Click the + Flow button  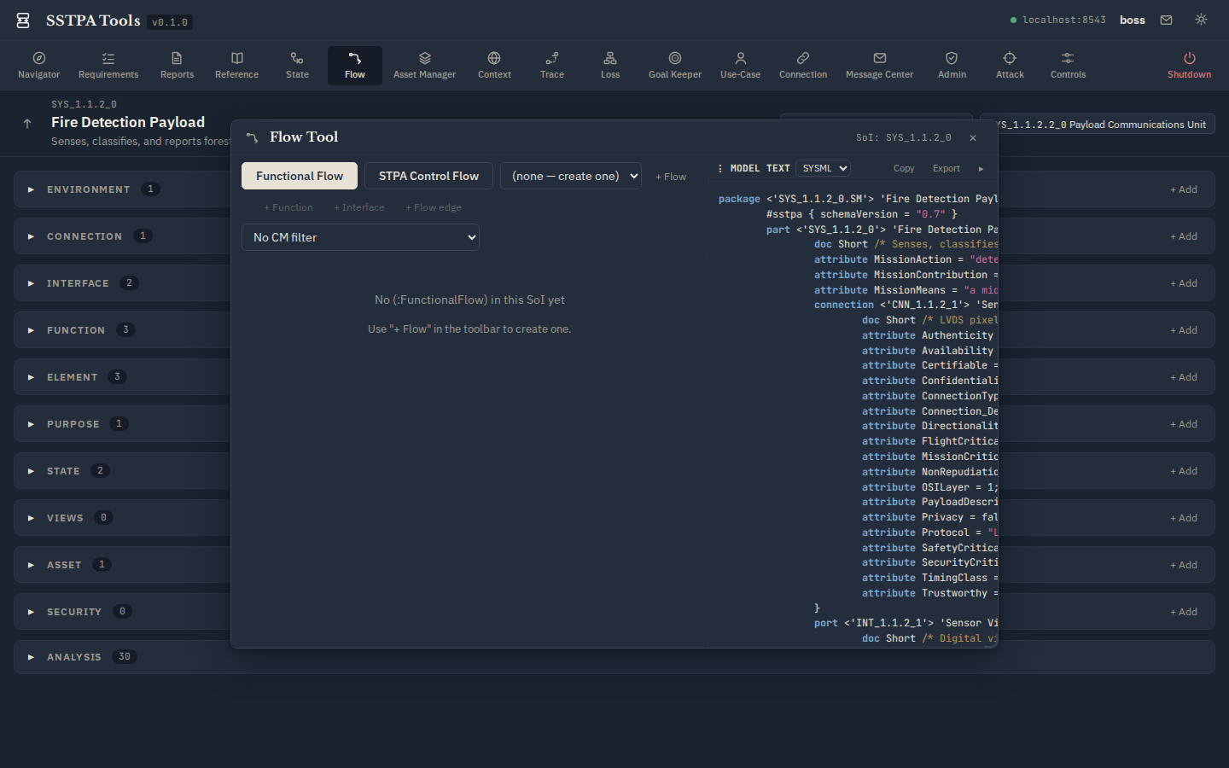(671, 177)
